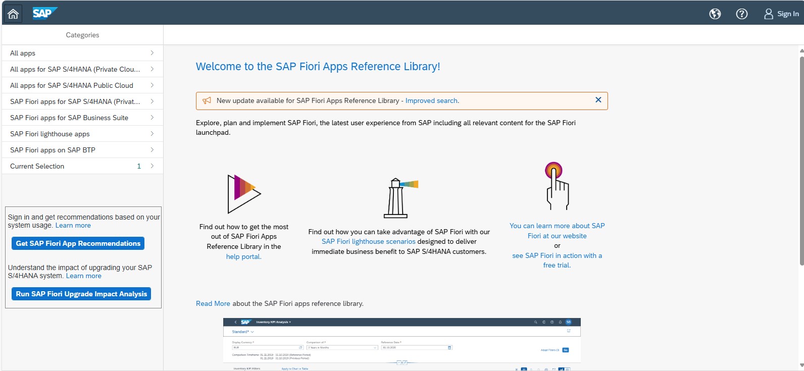Image resolution: width=804 pixels, height=371 pixels.
Task: Click Get SAP Fiori App Recommendations button
Action: pos(78,243)
